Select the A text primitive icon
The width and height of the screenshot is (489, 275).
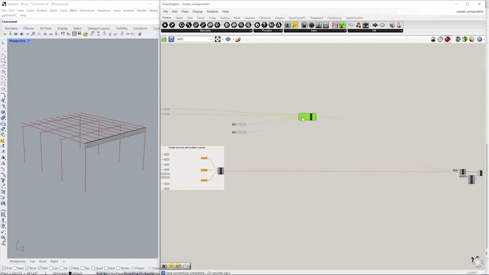coord(279,25)
